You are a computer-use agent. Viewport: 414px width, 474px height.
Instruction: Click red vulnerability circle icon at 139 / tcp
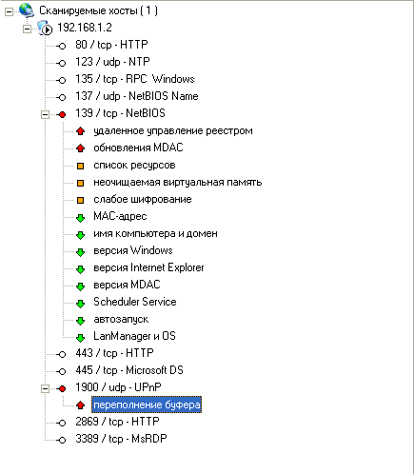(62, 114)
